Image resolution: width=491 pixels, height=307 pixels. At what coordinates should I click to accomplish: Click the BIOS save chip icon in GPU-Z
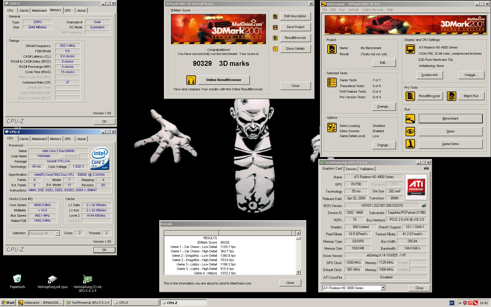click(x=424, y=206)
